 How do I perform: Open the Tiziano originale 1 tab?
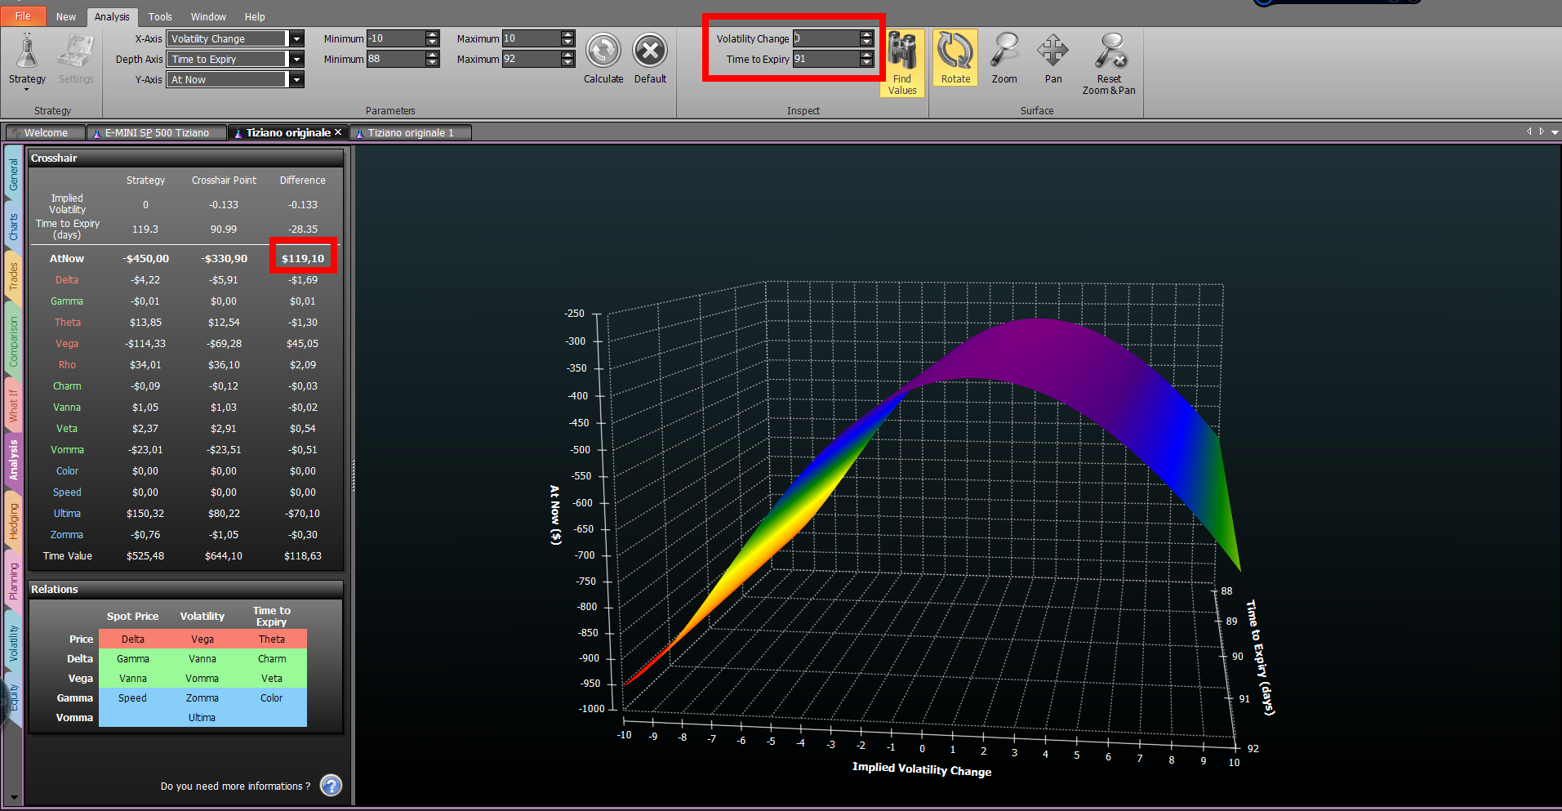pyautogui.click(x=411, y=132)
